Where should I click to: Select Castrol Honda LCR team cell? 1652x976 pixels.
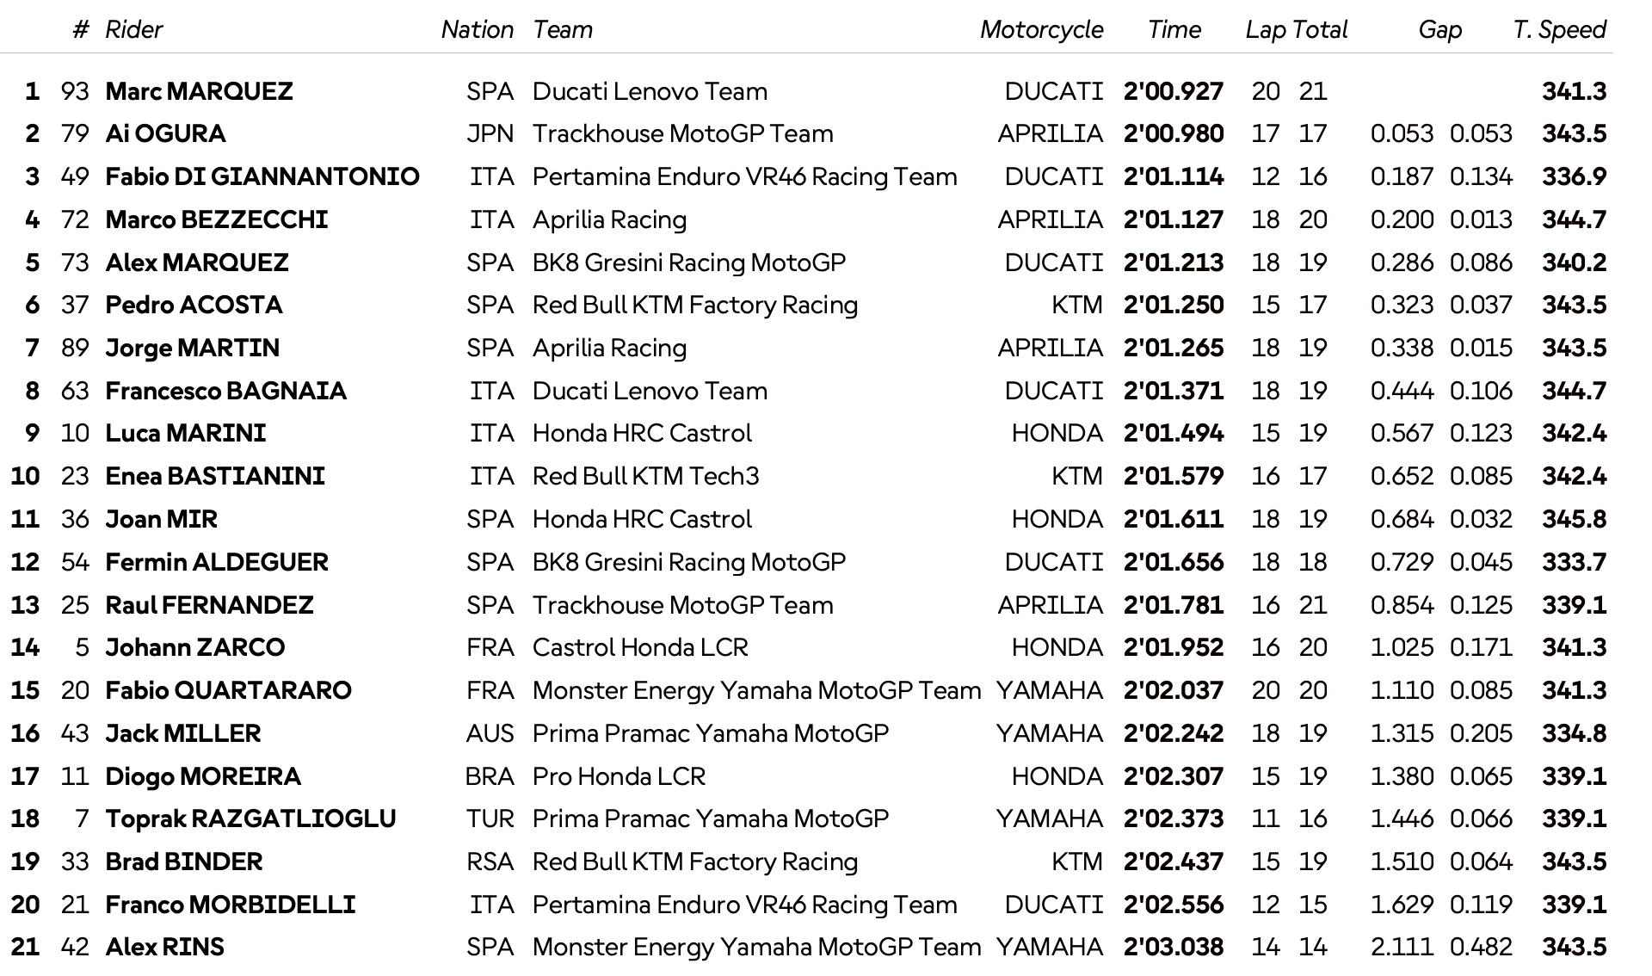point(640,647)
